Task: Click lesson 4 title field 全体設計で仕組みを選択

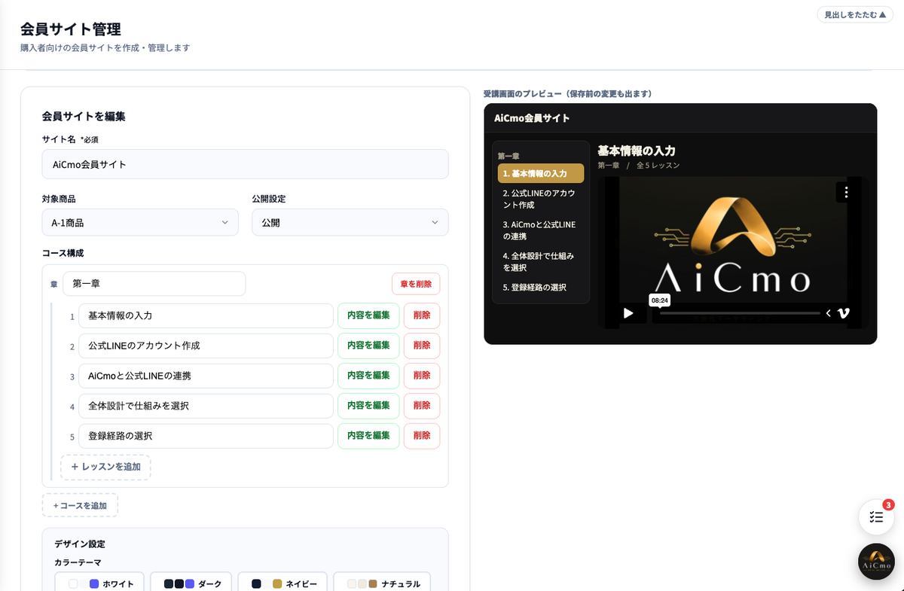Action: [x=206, y=406]
